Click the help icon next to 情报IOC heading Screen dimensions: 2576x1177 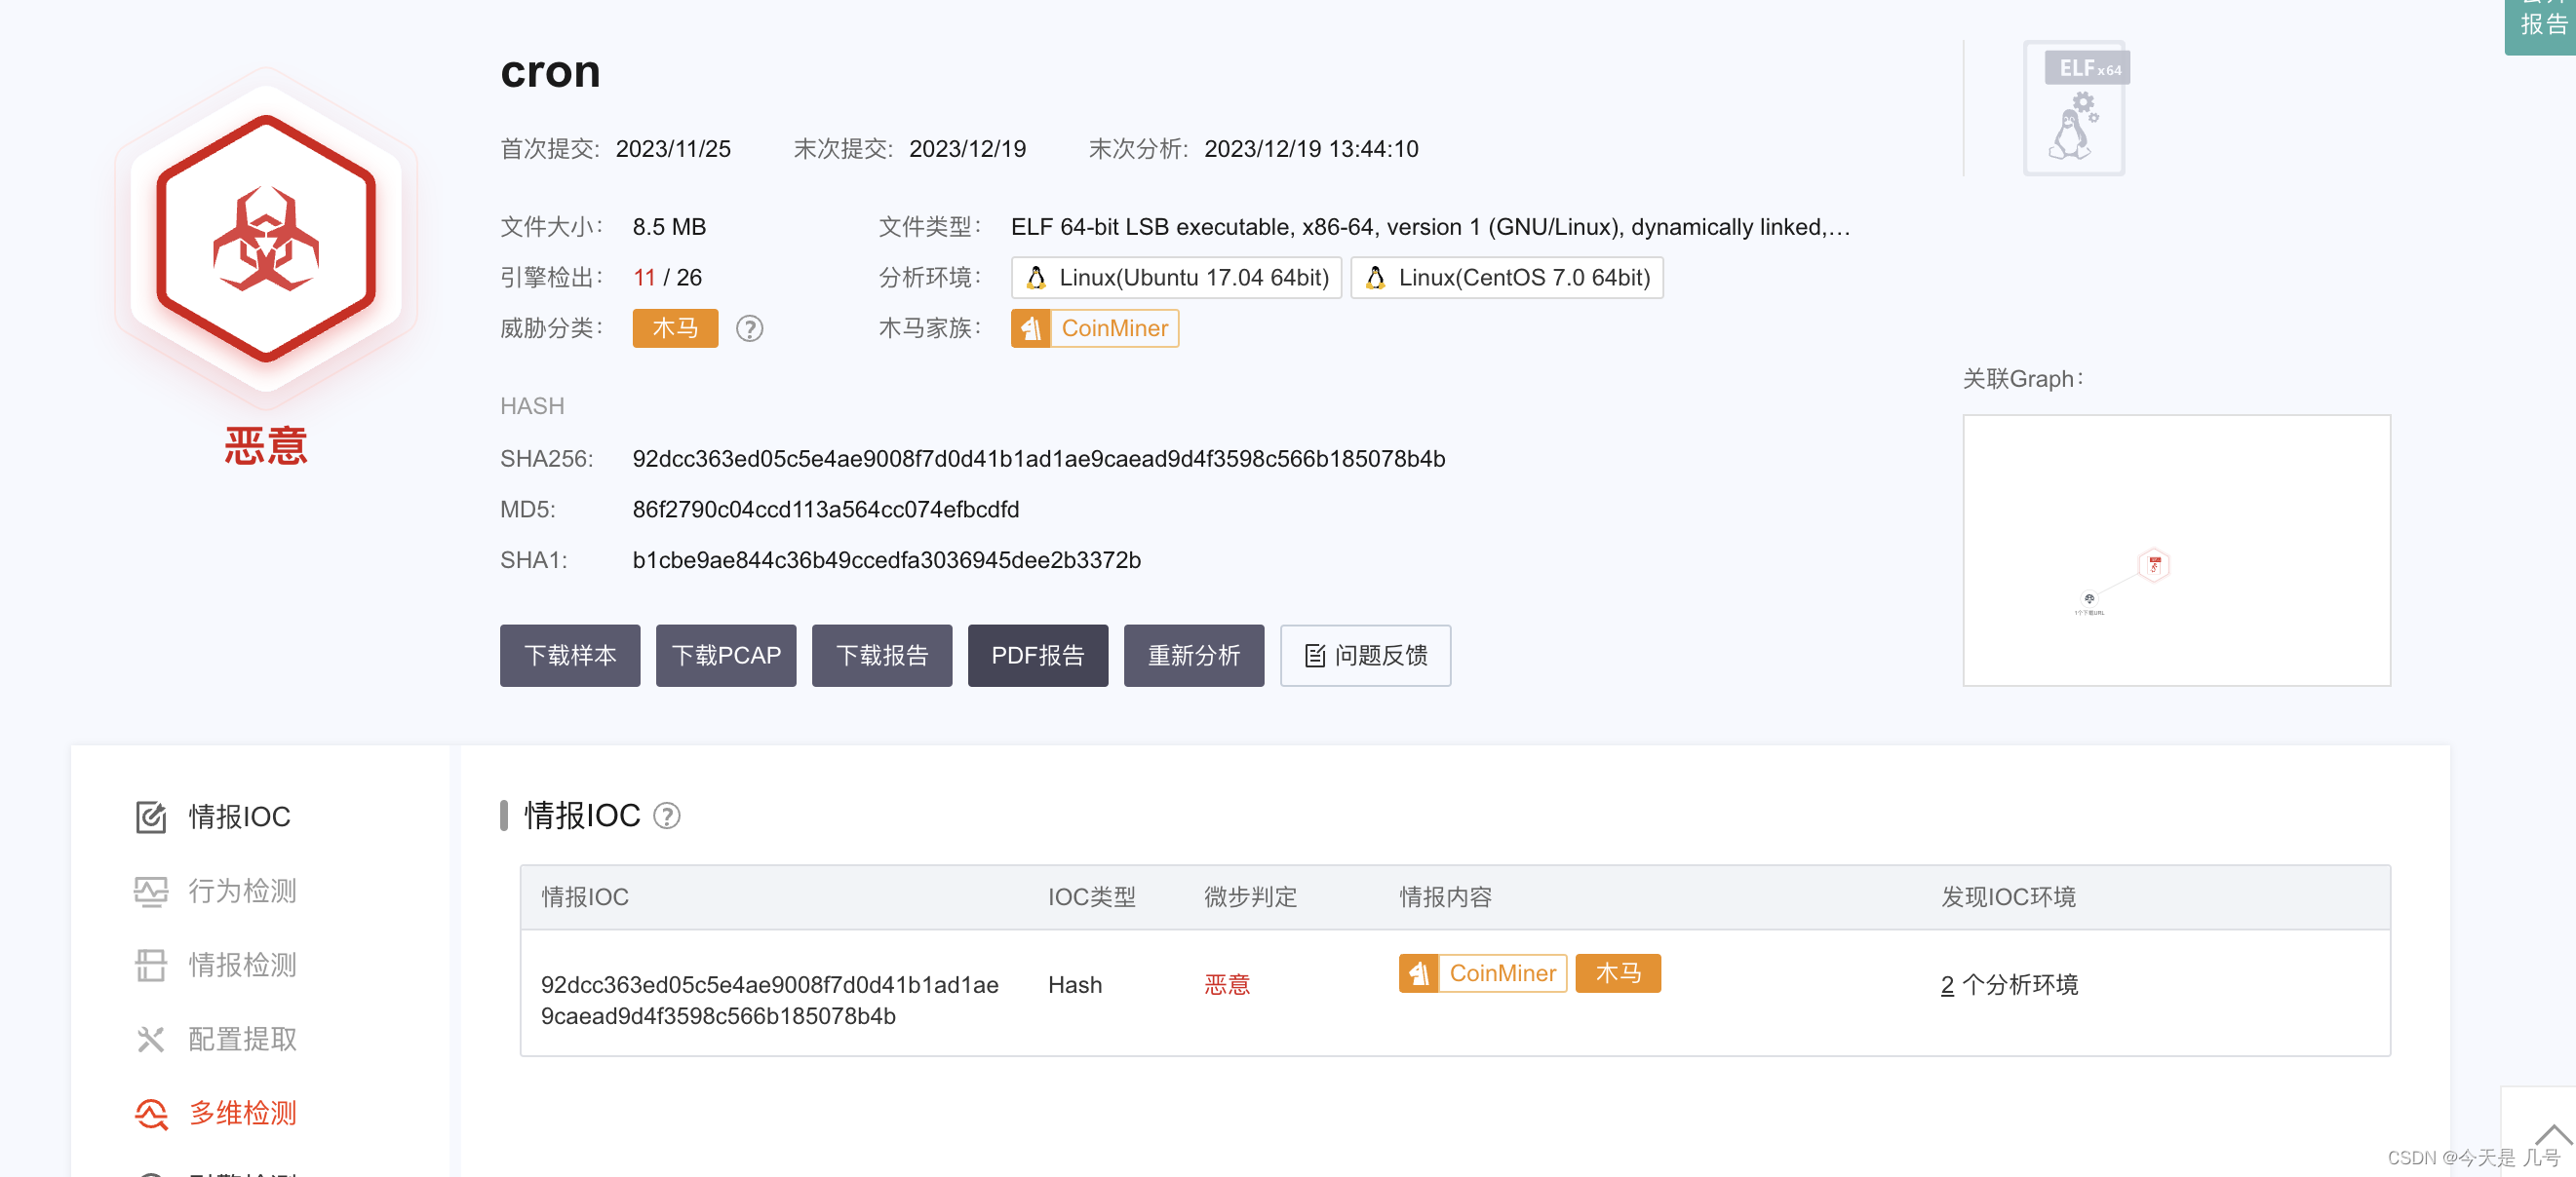point(667,816)
